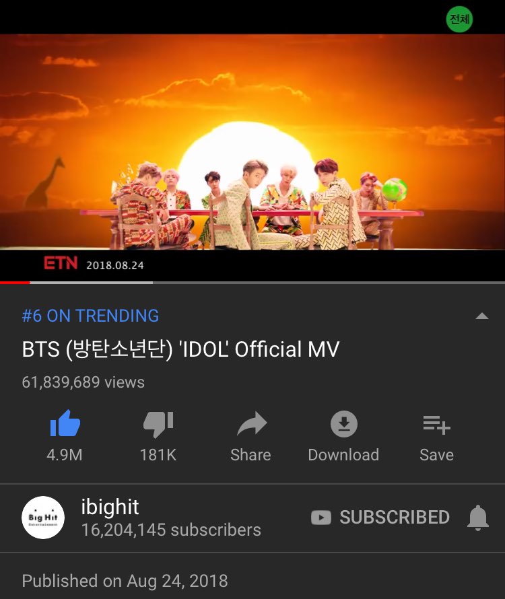505x599 pixels.
Task: Toggle like via 4.9M count
Action: pos(64,455)
